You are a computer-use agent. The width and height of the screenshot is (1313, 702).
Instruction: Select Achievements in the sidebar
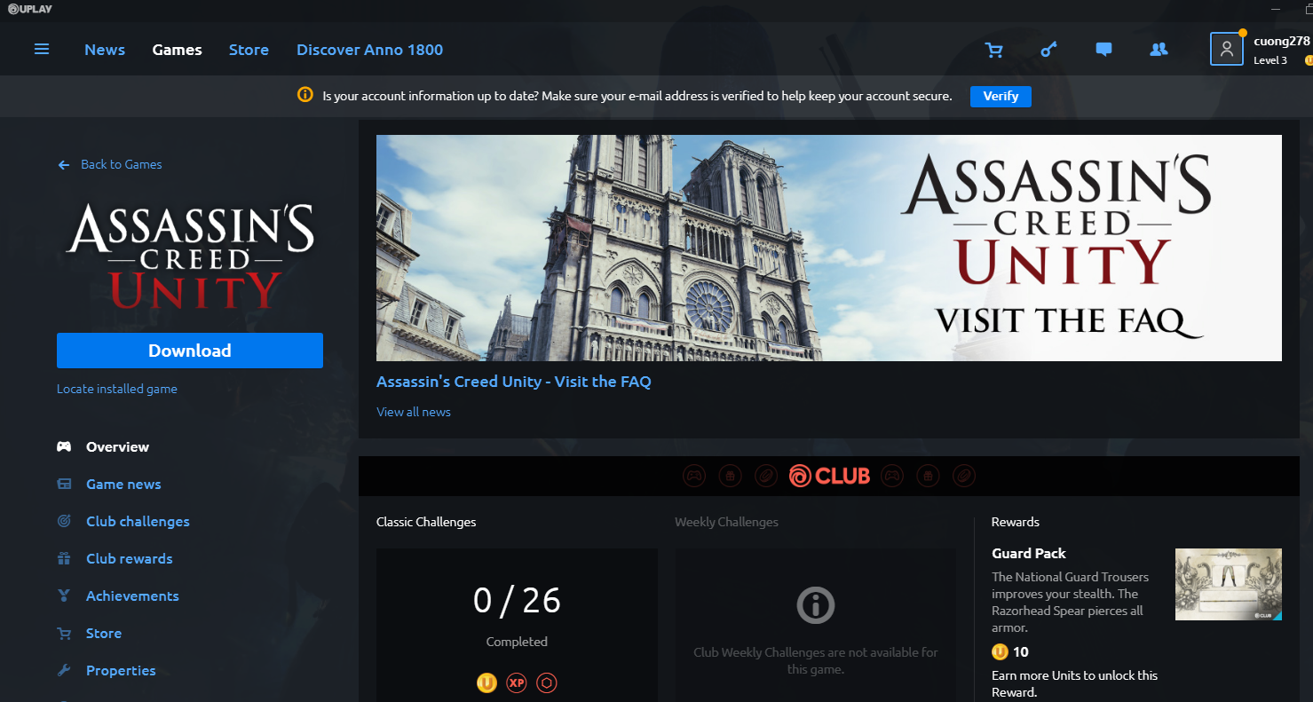click(x=132, y=596)
